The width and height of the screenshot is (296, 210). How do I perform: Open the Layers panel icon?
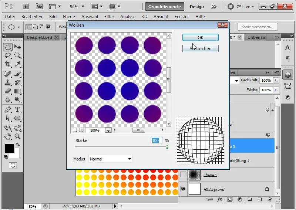[288, 75]
